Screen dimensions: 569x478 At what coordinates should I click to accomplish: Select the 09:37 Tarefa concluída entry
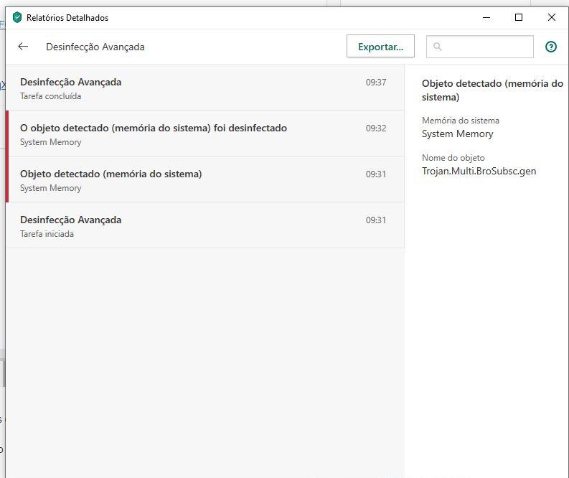[x=205, y=88]
